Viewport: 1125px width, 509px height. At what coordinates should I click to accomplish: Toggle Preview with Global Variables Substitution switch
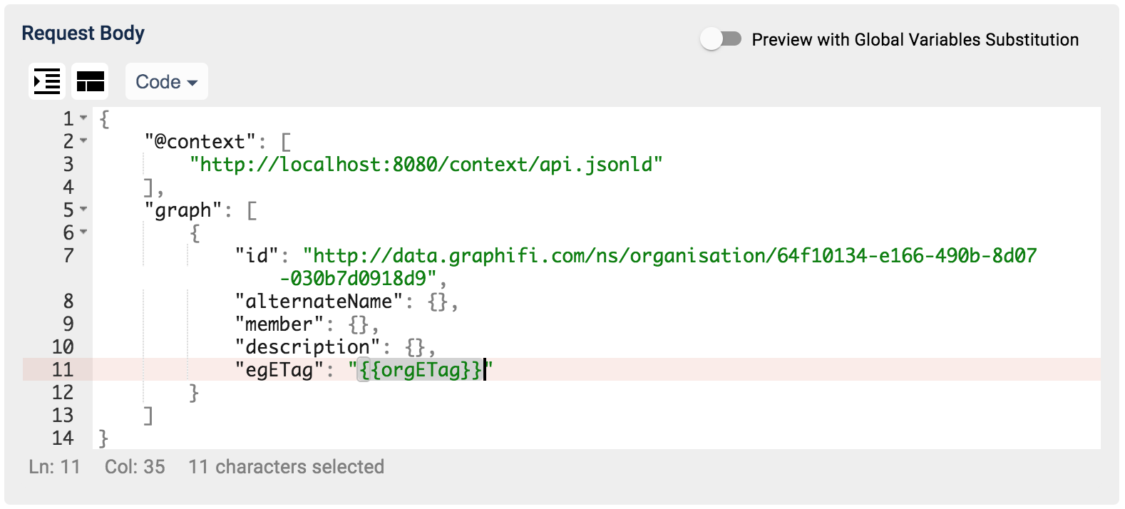(x=721, y=39)
